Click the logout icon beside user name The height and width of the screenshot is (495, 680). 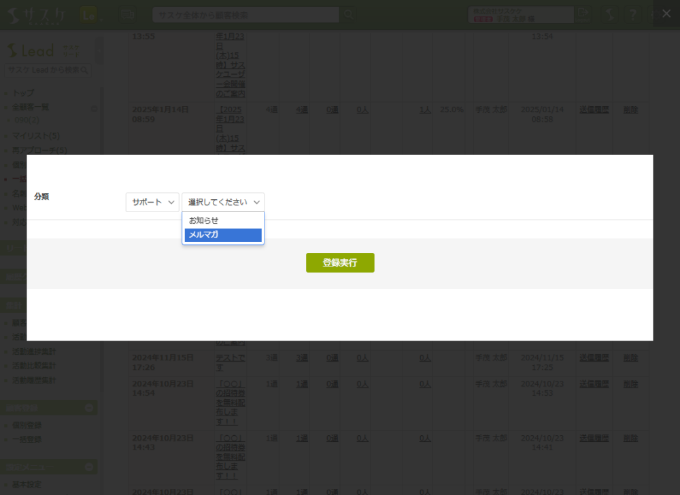pos(582,14)
